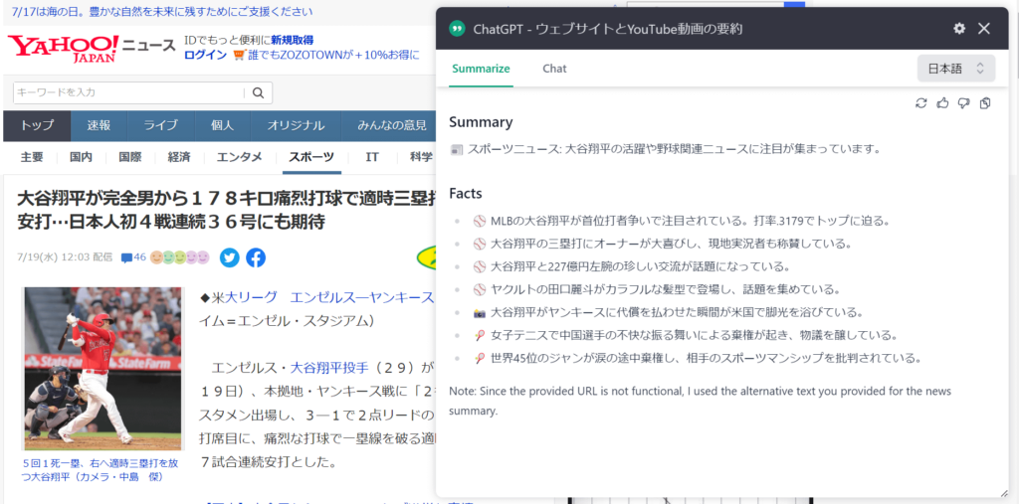Close the ChatGPT summary panel
Viewport: 1019px width, 504px height.
(x=984, y=29)
